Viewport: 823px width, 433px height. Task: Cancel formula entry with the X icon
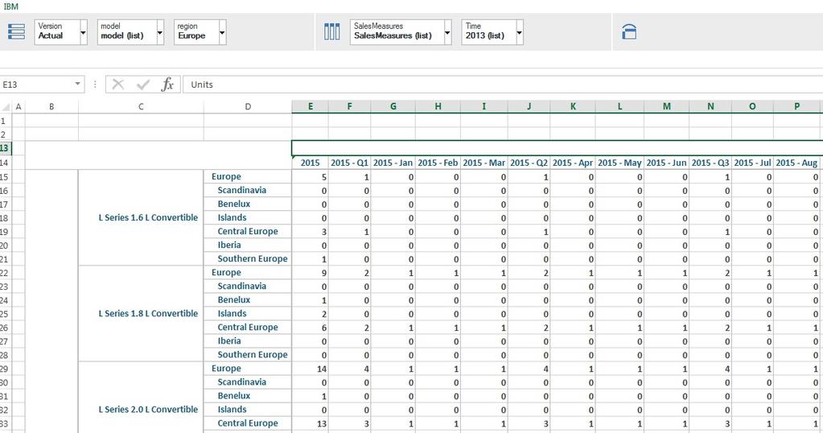coord(118,85)
